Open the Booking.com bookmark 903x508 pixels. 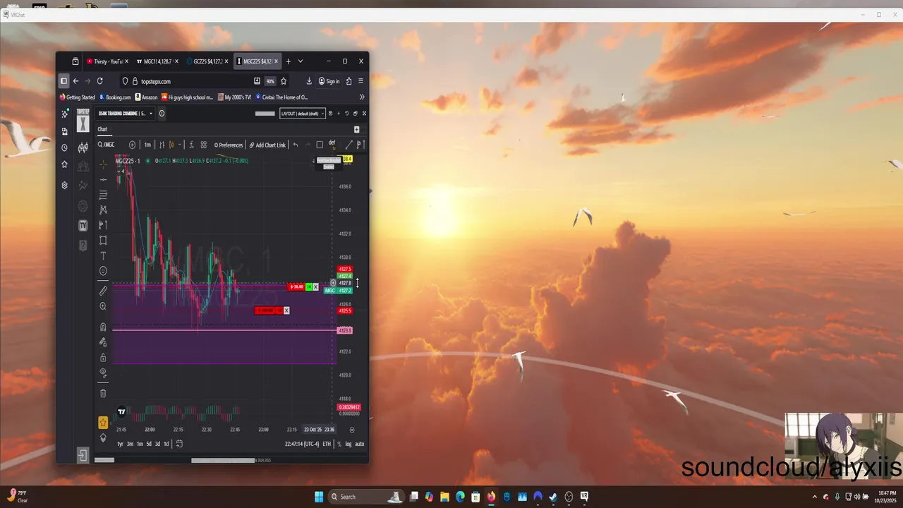(x=115, y=97)
